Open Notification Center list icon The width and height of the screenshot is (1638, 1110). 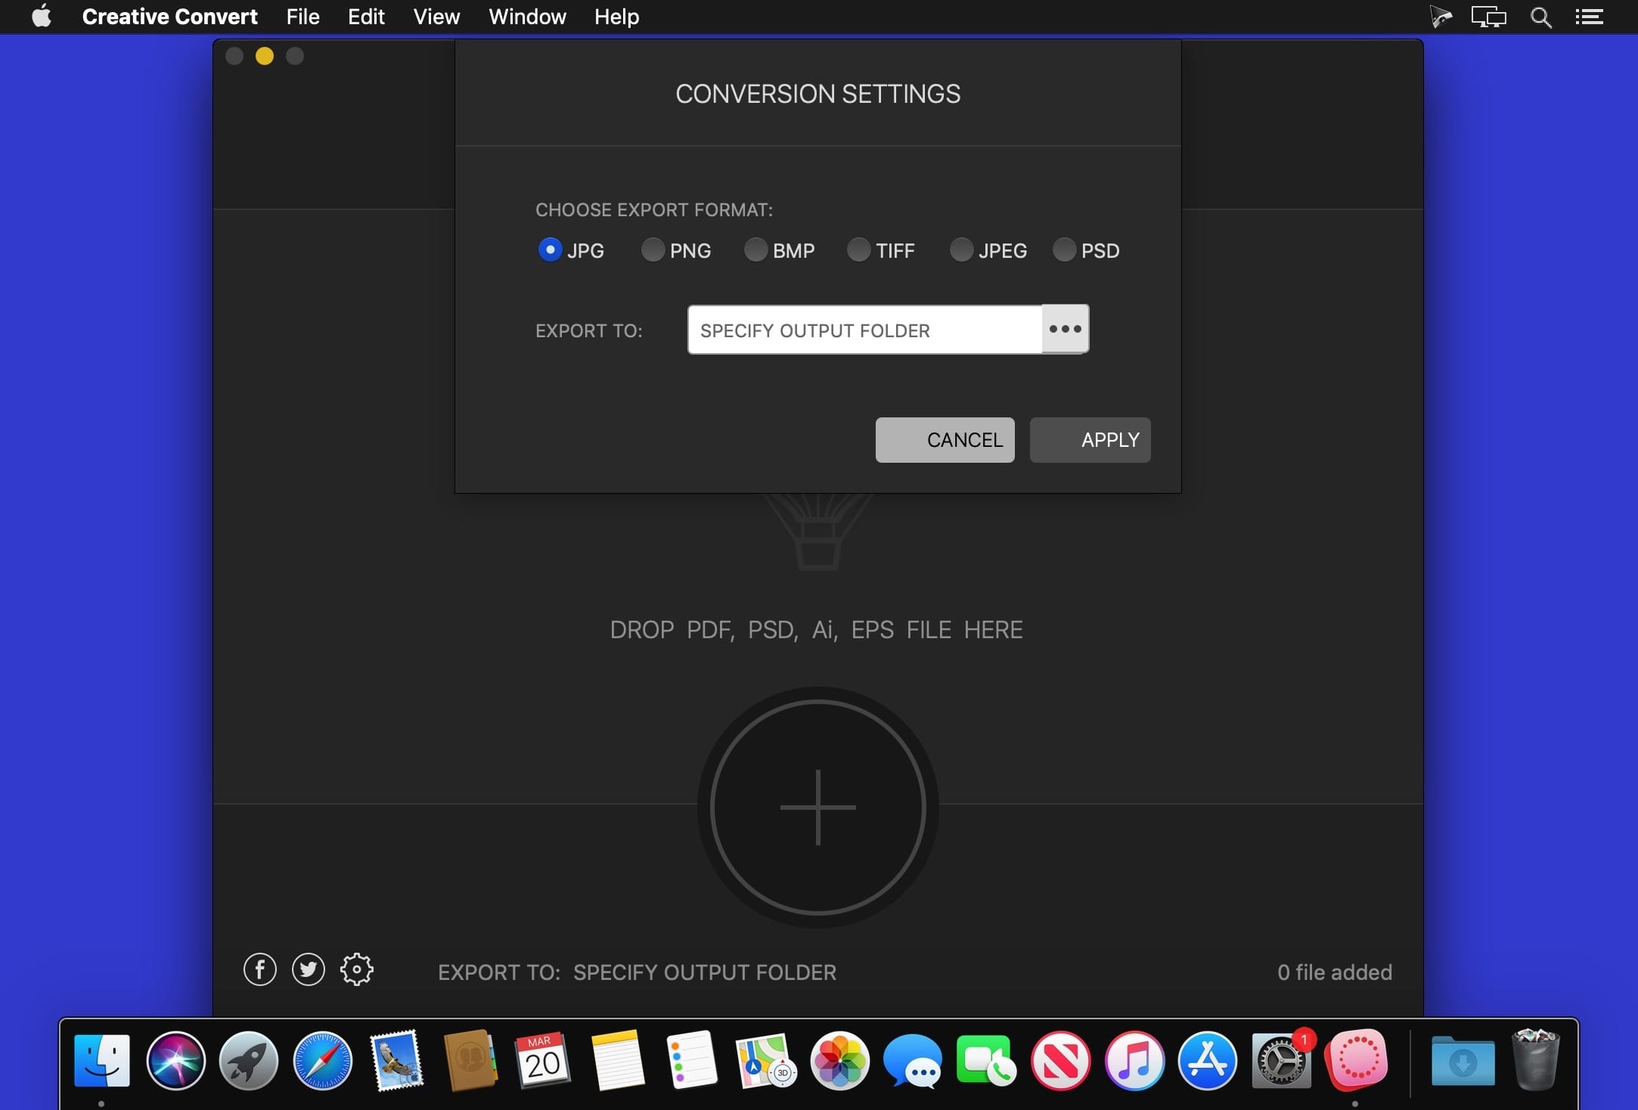click(1589, 17)
